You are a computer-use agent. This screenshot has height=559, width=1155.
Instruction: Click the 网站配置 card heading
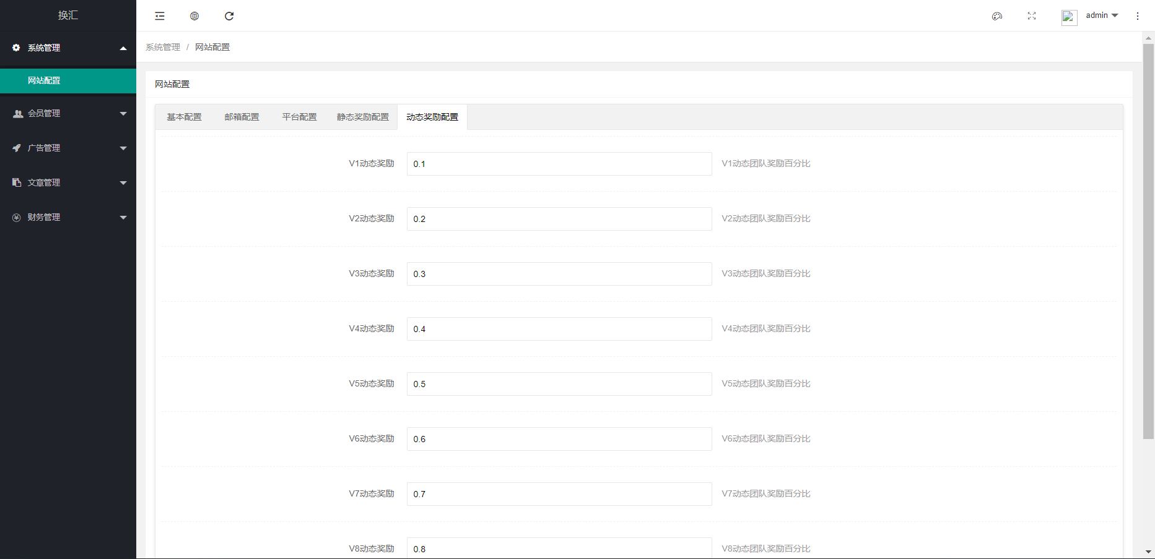(x=172, y=84)
